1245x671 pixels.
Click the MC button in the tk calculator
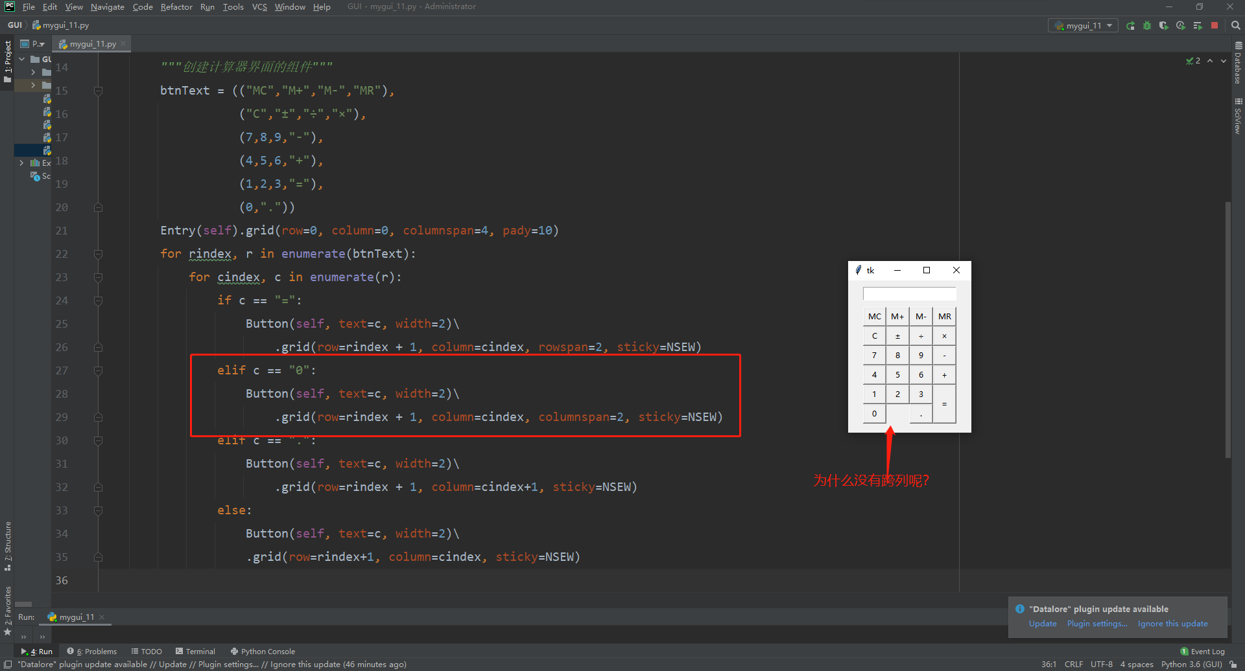[x=874, y=317]
